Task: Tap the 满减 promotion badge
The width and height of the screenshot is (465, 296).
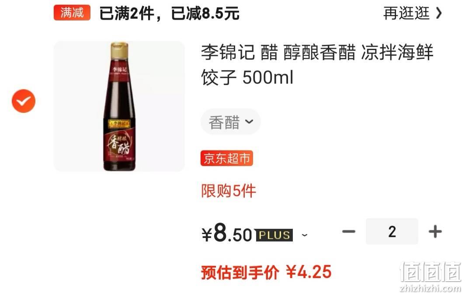Action: point(72,13)
